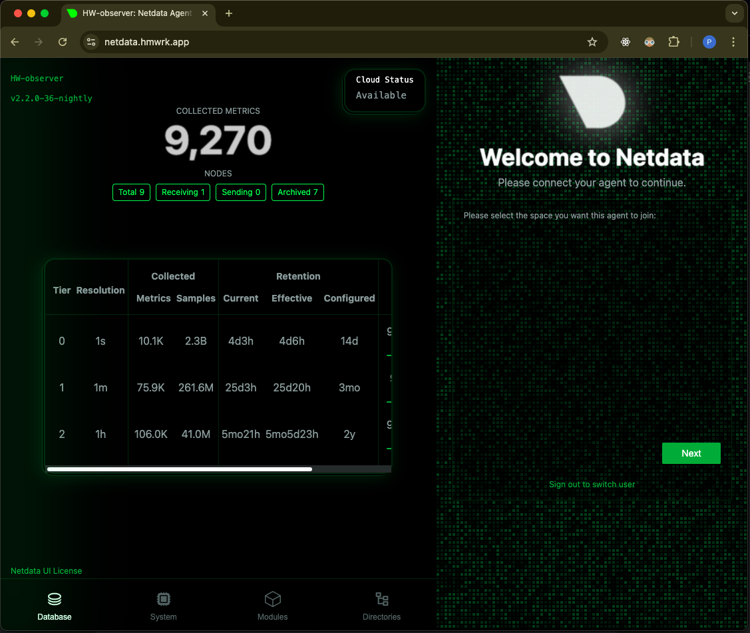The image size is (750, 633).
Task: Click the 41.0M samples cell
Action: pyautogui.click(x=196, y=434)
